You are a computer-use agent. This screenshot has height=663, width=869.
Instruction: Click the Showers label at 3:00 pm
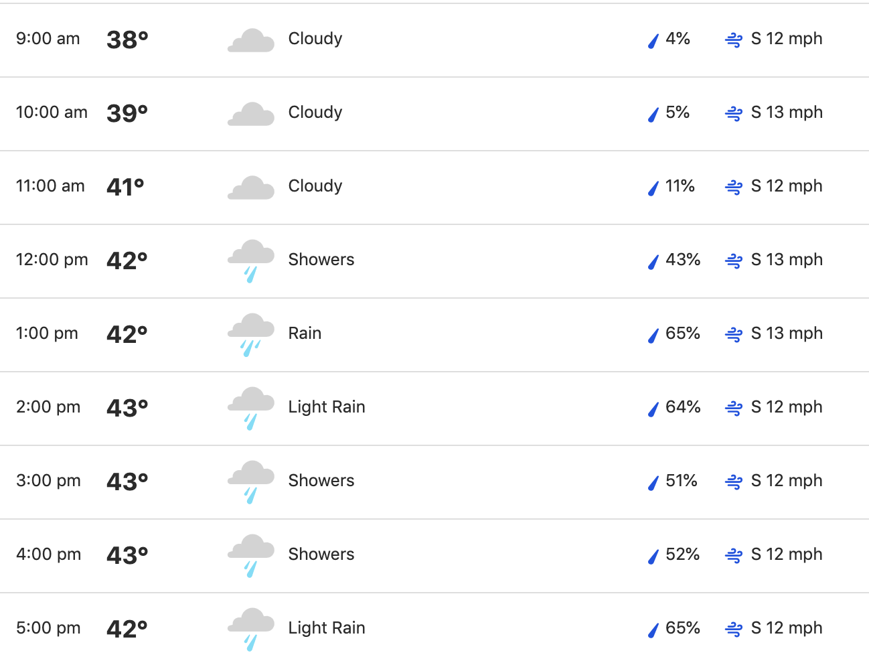[x=321, y=481]
